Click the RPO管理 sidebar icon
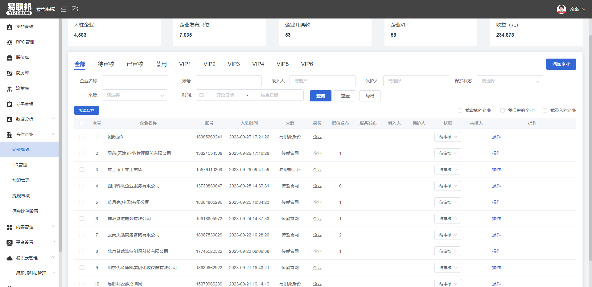The width and height of the screenshot is (592, 287). pos(10,43)
